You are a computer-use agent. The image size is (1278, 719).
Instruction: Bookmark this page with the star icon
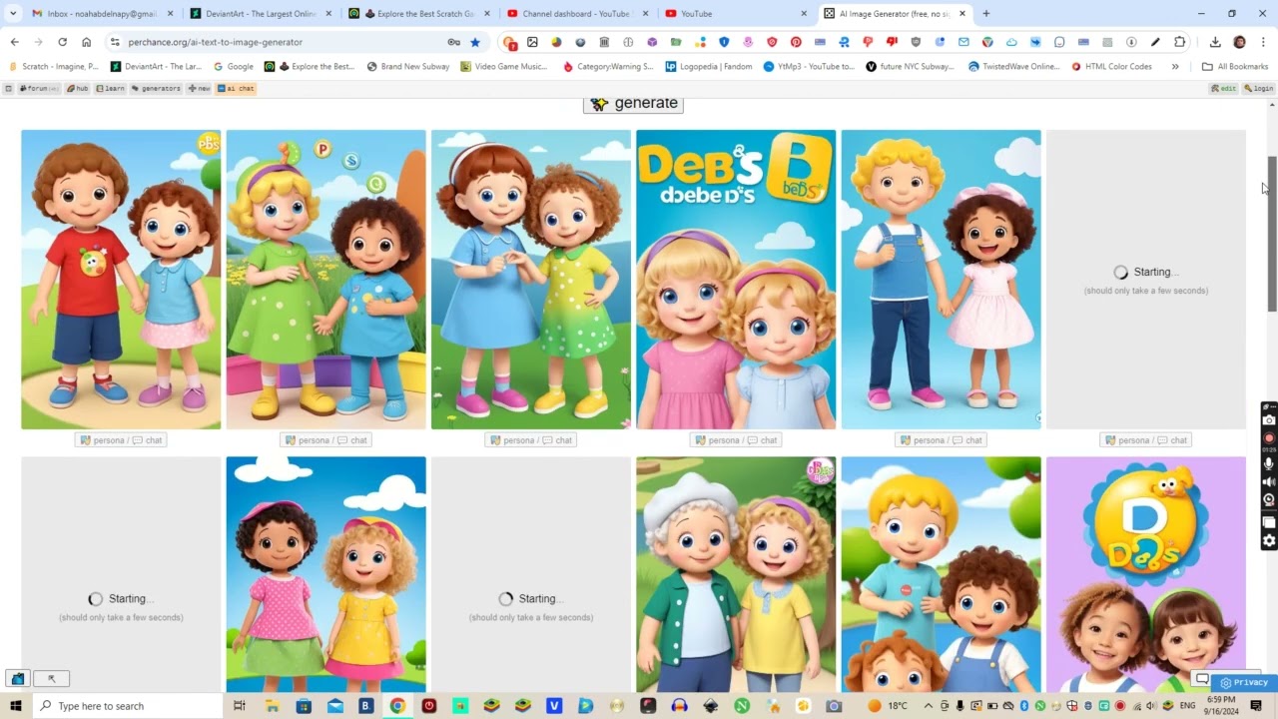(x=475, y=42)
